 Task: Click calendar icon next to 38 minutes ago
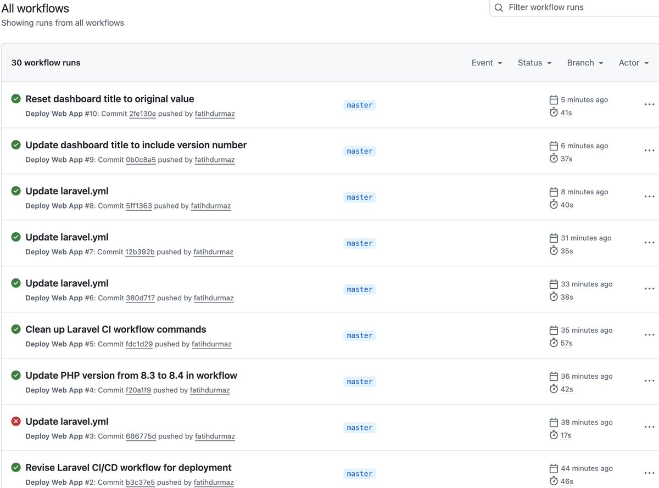pyautogui.click(x=554, y=423)
